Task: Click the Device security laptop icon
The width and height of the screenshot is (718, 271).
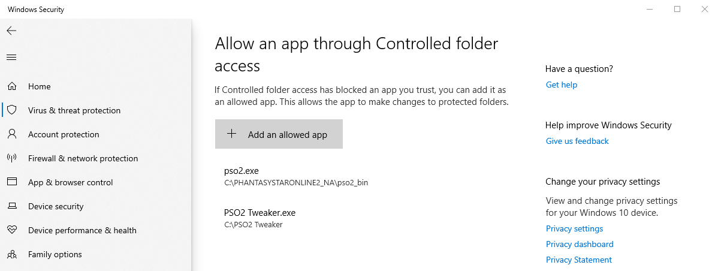Action: coord(12,206)
